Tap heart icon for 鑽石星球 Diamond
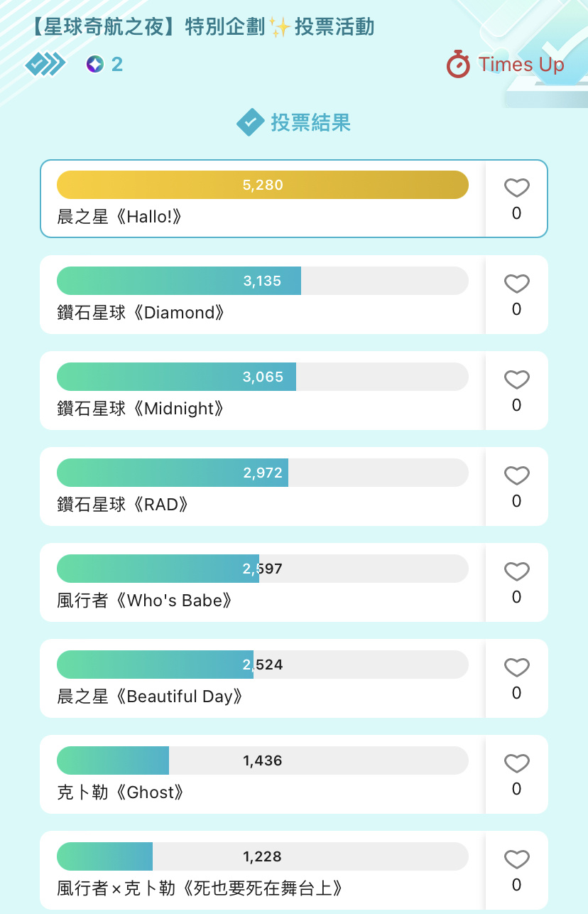 tap(516, 284)
